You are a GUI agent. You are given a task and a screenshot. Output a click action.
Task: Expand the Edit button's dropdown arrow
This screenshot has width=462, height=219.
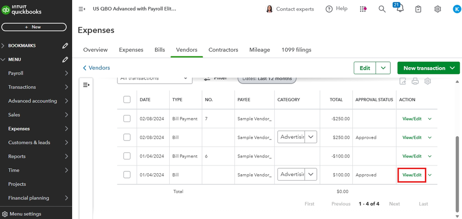pyautogui.click(x=383, y=68)
